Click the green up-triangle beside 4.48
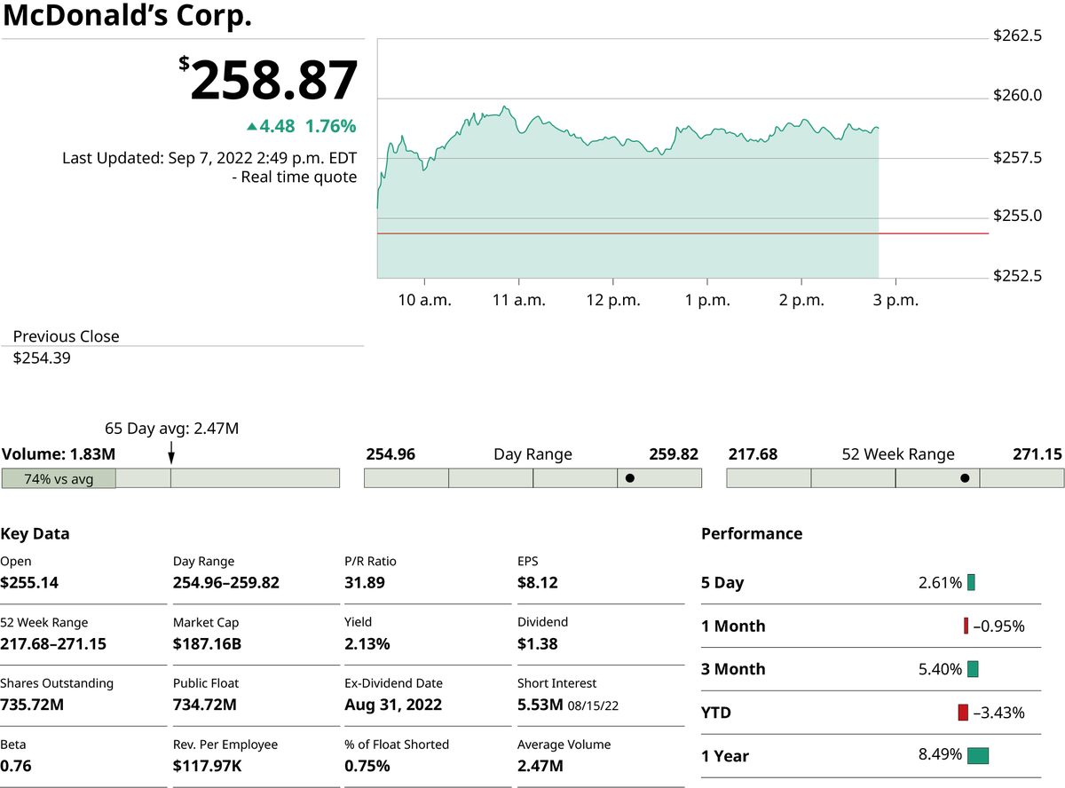The image size is (1065, 788). [x=252, y=127]
